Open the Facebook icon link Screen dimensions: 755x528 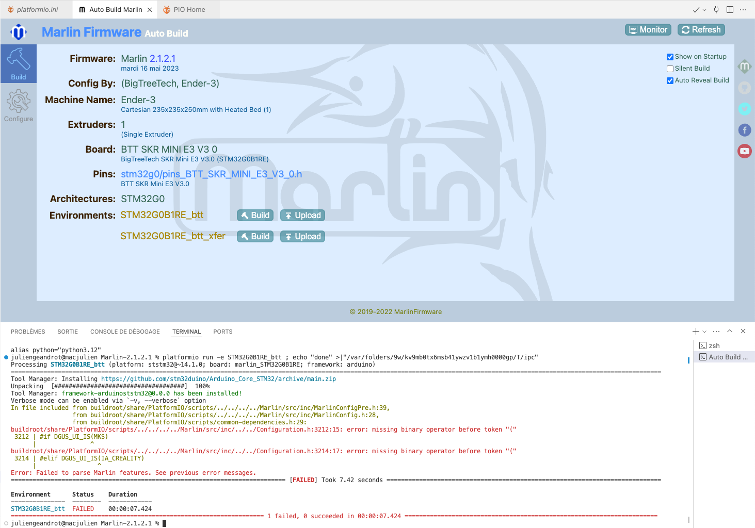pyautogui.click(x=744, y=130)
